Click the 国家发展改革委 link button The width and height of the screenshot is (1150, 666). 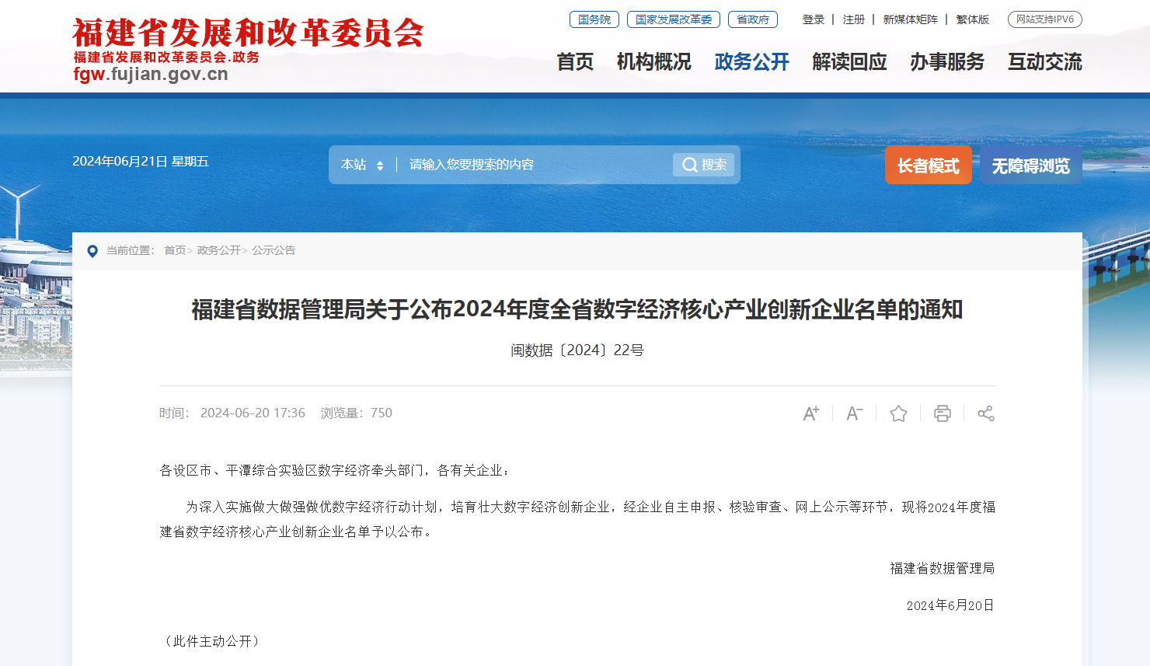674,19
